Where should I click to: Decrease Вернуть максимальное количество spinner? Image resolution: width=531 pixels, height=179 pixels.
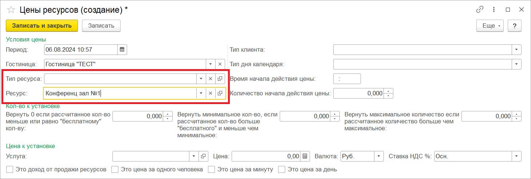click(517, 118)
